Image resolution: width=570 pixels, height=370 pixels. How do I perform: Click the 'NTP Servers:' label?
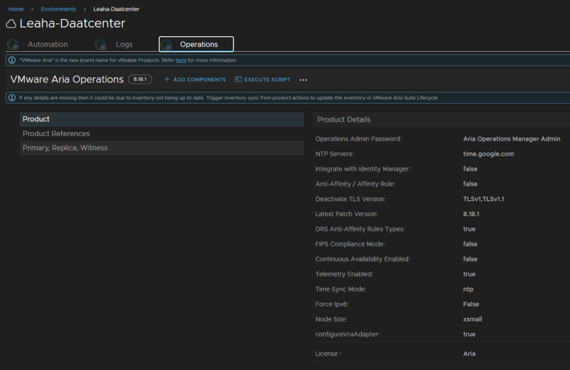click(335, 154)
